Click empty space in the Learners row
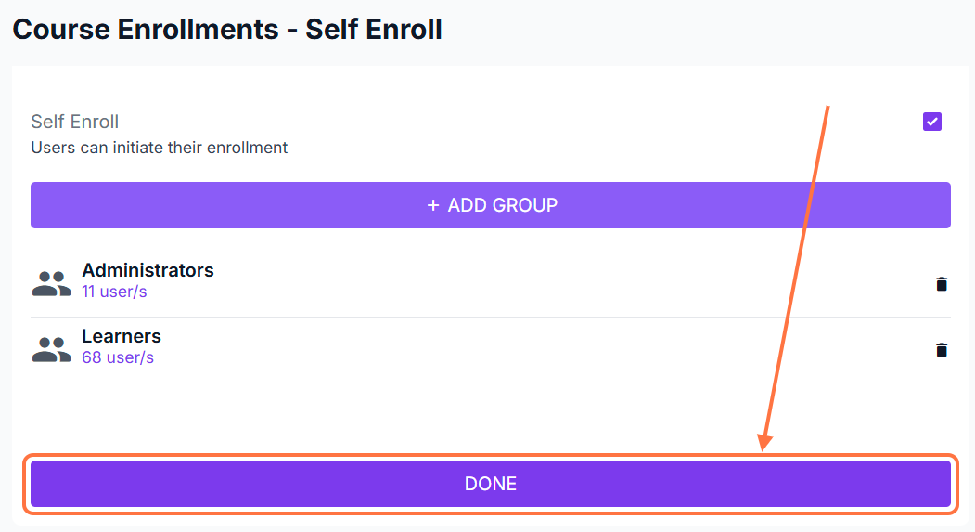 coord(557,349)
